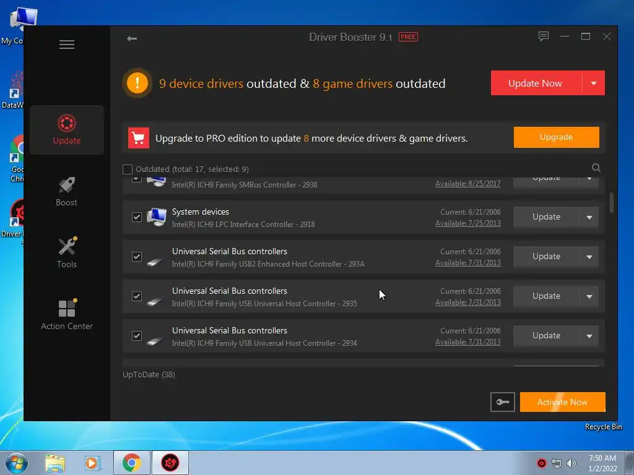Open File Explorer from taskbar
The image size is (634, 475).
55,463
